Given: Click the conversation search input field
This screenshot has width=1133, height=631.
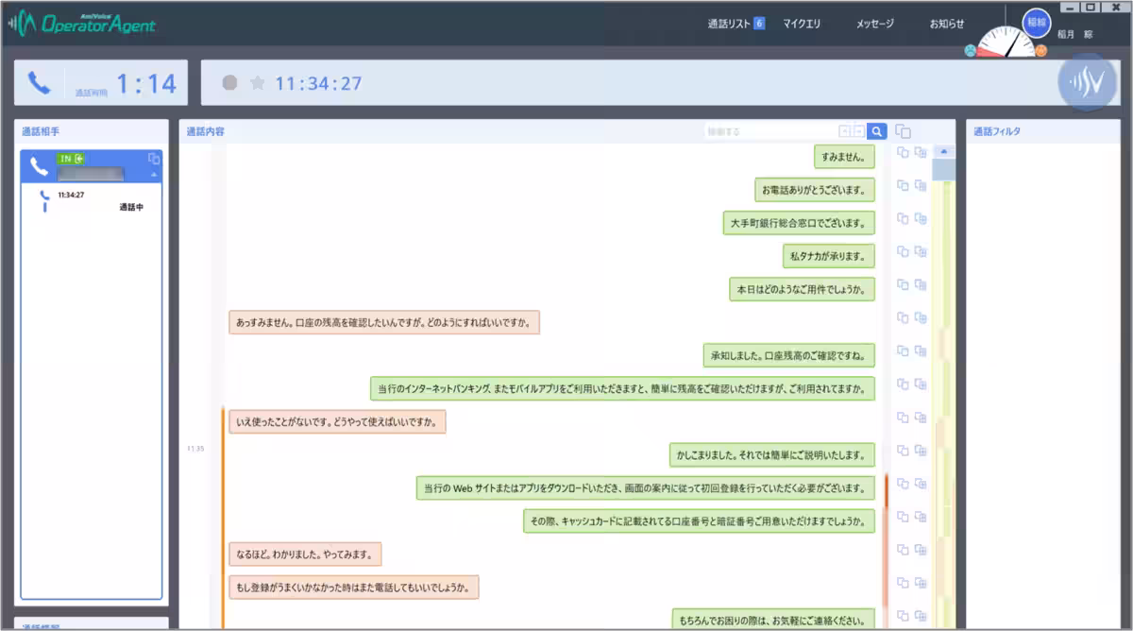Looking at the screenshot, I should pos(769,132).
